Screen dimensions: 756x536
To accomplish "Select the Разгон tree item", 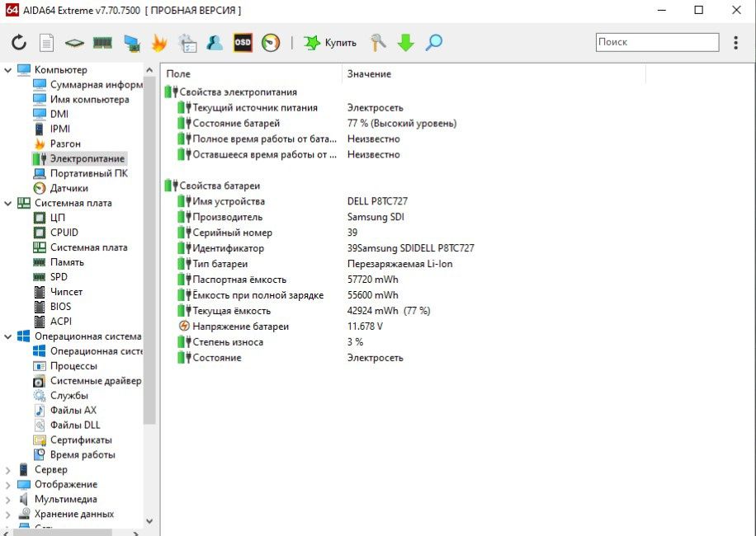I will (x=57, y=143).
